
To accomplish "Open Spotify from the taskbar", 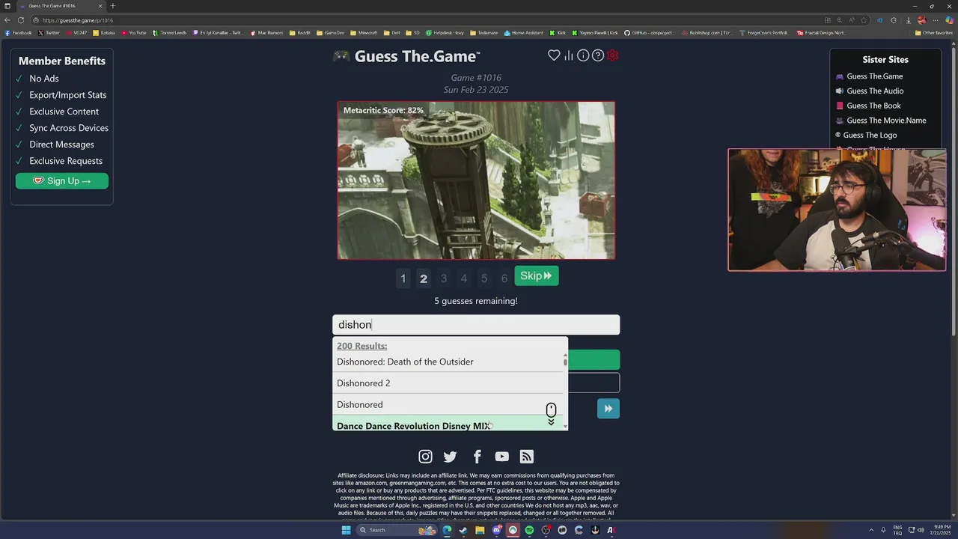I will point(529,530).
